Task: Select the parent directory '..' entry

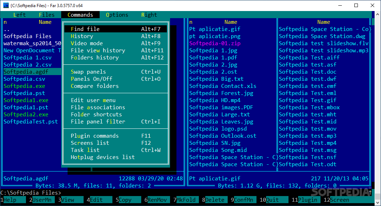Action: (x=6, y=29)
